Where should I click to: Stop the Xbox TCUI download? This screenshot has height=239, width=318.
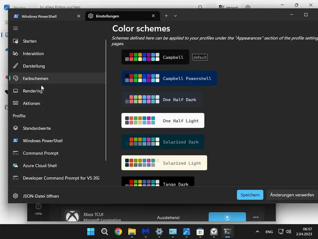227,217
